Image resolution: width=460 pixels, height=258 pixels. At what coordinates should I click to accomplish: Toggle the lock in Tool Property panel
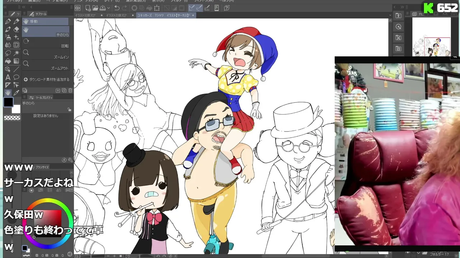[x=69, y=109]
